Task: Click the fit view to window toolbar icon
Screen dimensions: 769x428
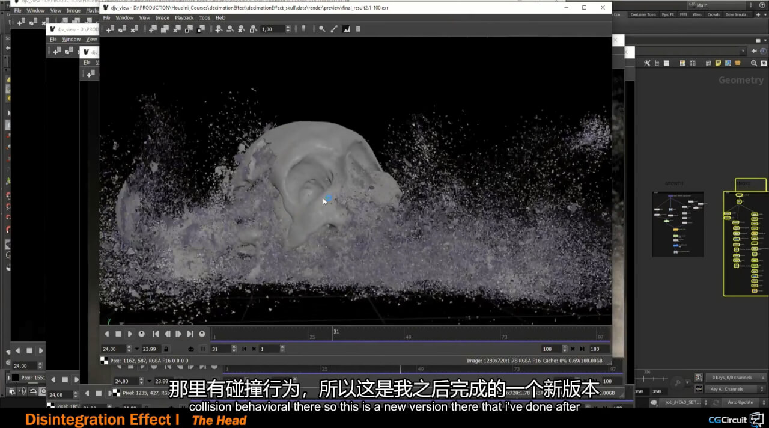Action: 189,29
